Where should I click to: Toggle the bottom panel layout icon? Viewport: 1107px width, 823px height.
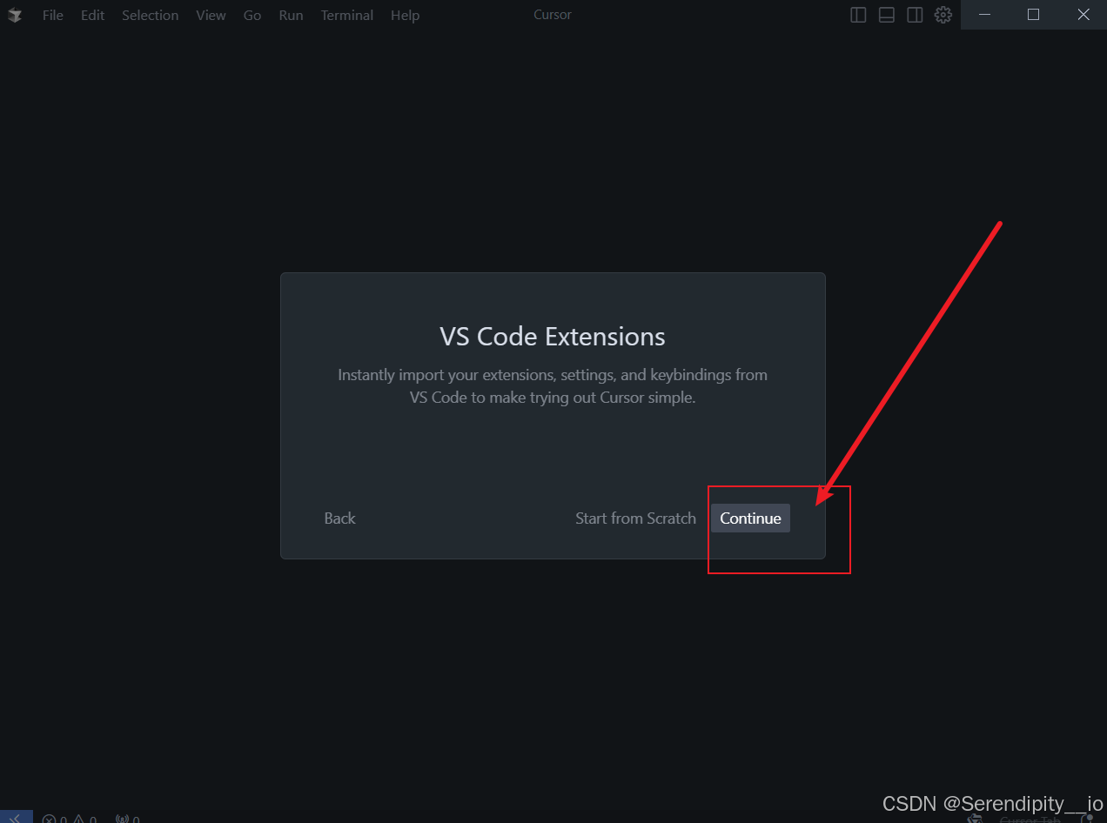click(887, 15)
